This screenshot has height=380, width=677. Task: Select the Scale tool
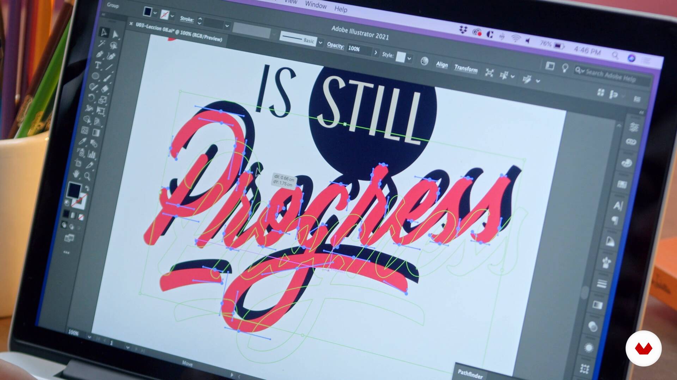pos(103,100)
